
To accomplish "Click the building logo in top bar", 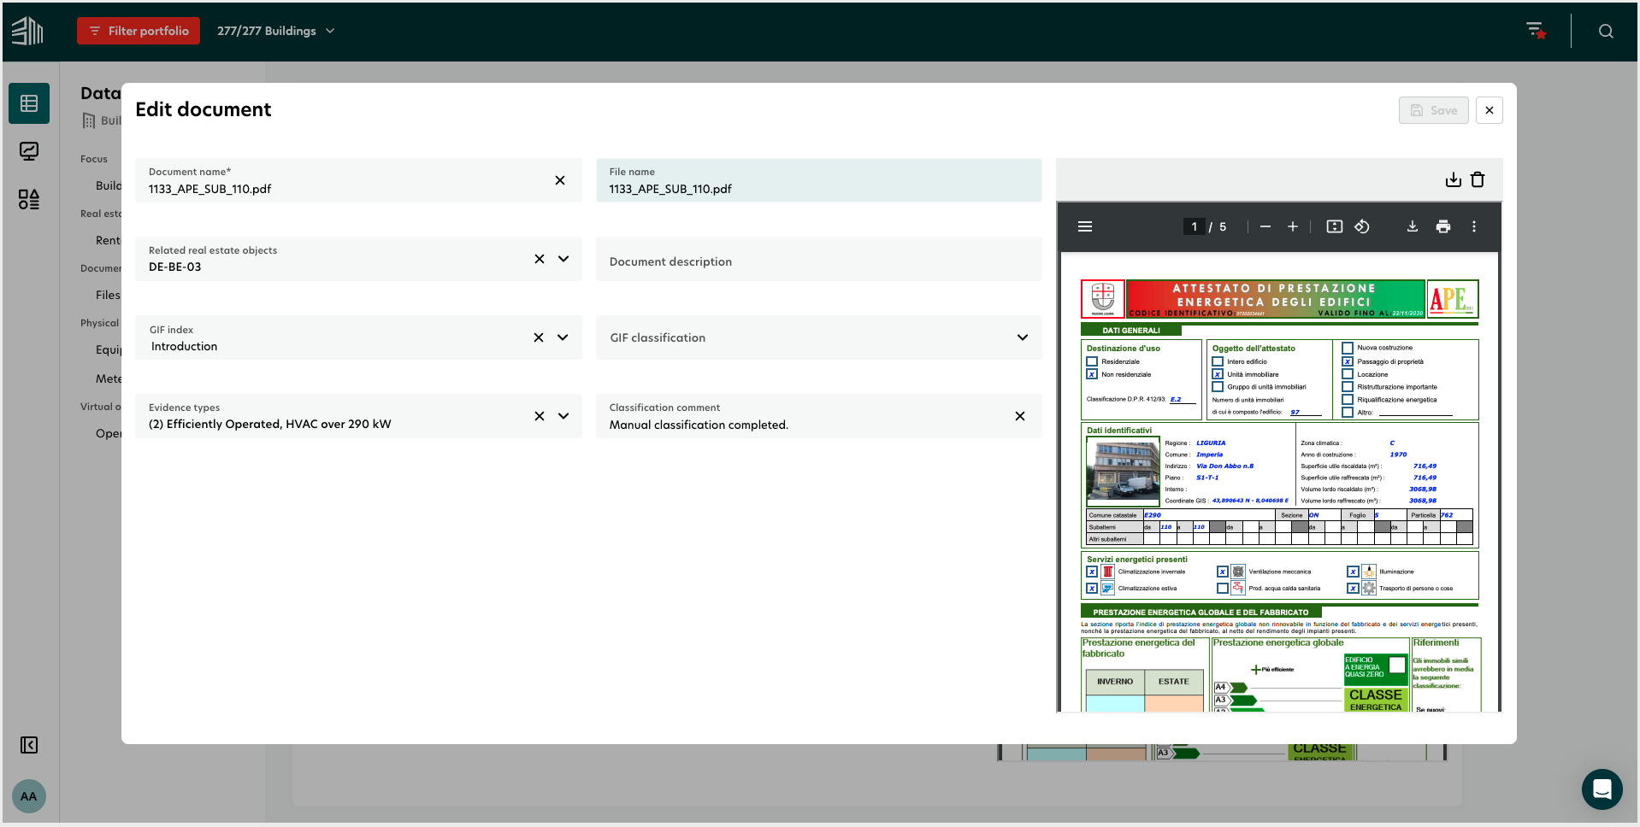I will (27, 31).
